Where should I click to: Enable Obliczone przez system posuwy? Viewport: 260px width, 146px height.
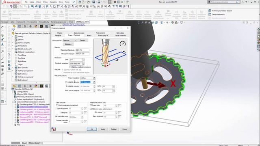[91, 109]
